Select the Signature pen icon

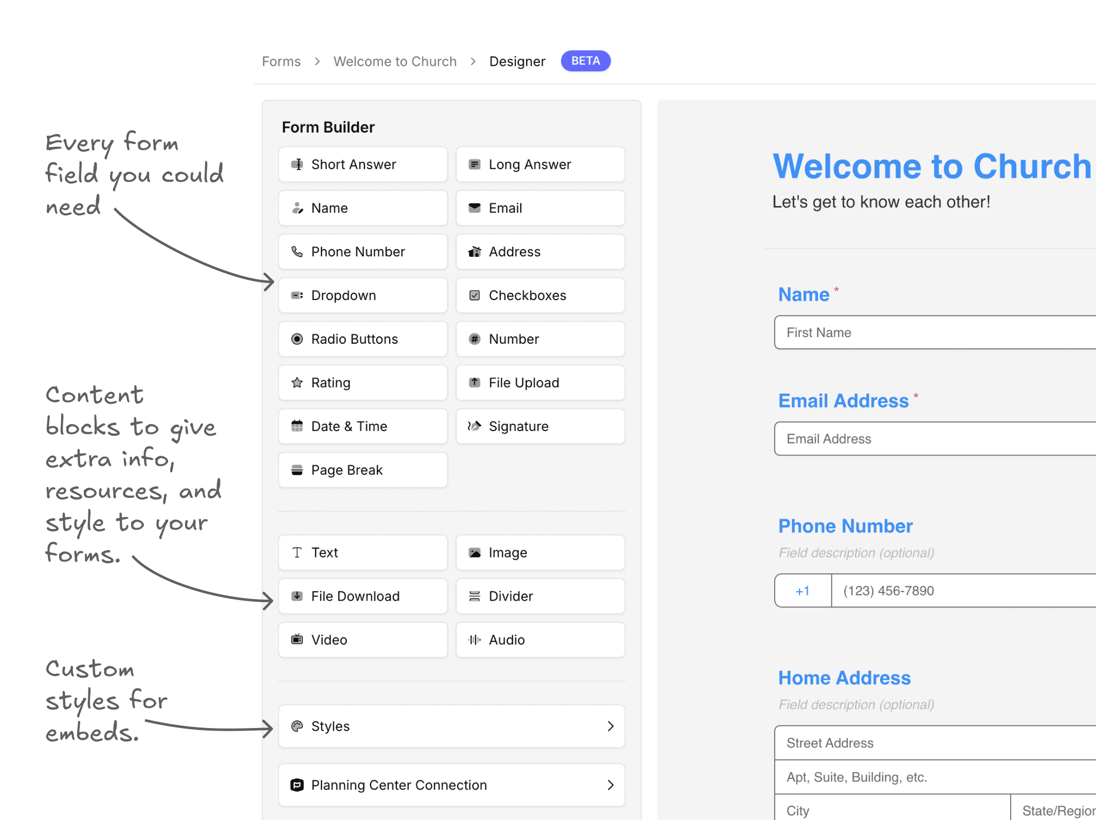(x=474, y=426)
